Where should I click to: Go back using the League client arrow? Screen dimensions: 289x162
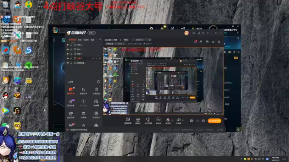tap(54, 40)
